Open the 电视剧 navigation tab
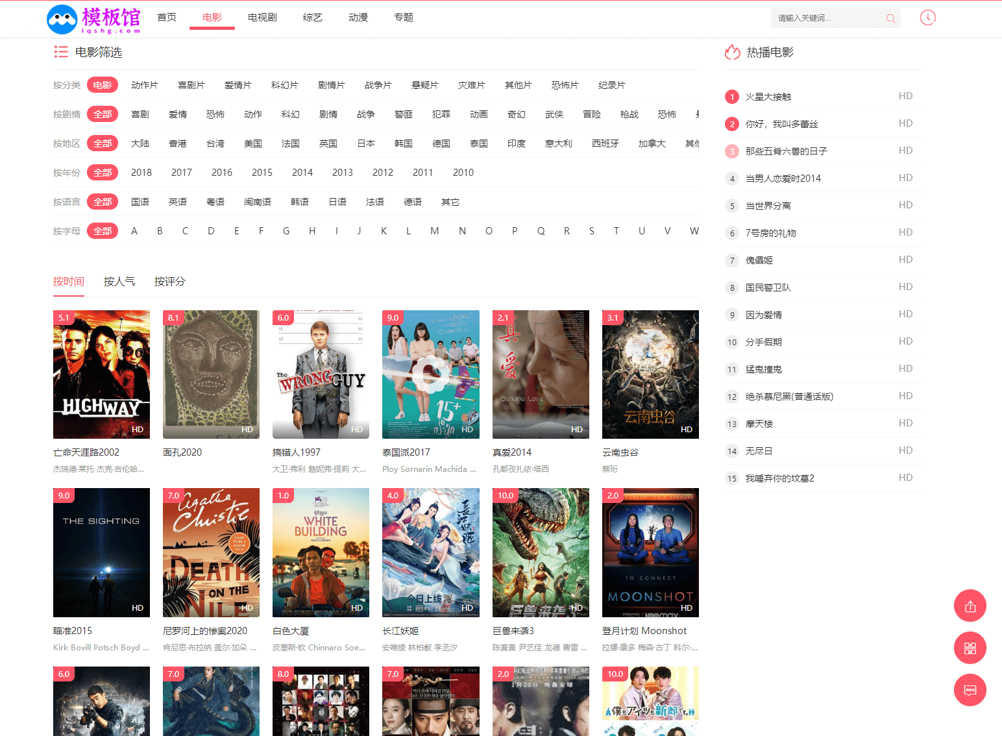Viewport: 1002px width, 736px height. click(262, 18)
